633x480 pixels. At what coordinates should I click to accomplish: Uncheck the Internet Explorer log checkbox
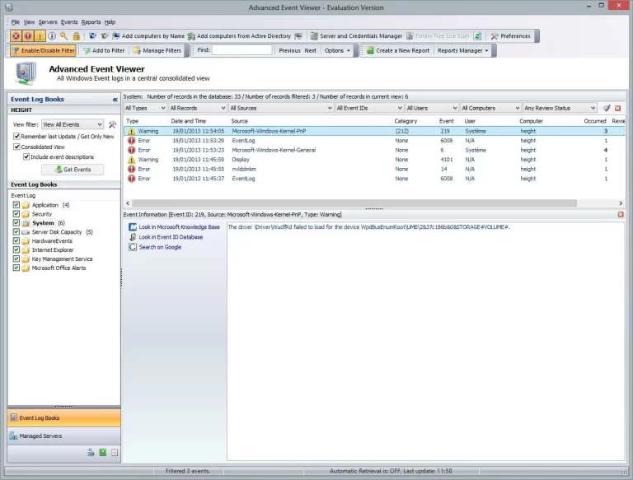[16, 249]
